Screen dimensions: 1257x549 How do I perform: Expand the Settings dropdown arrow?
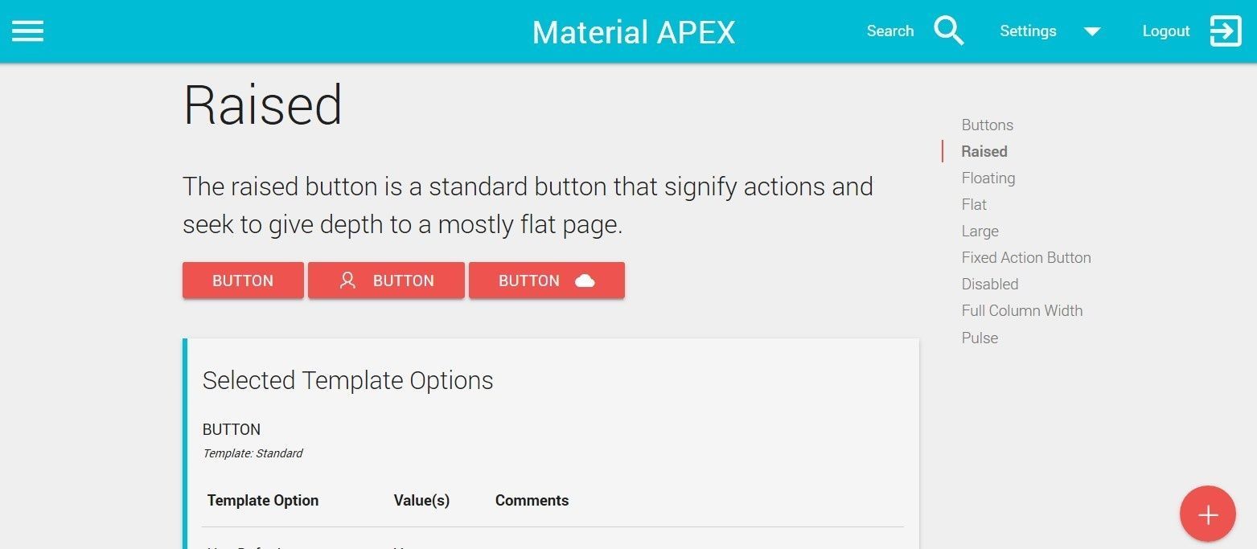coord(1091,32)
